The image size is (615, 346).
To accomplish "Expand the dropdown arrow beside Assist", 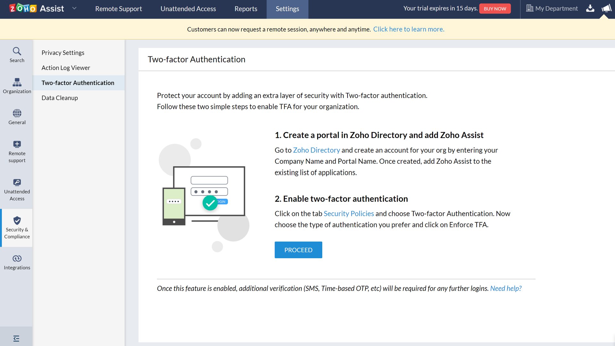I will tap(74, 8).
